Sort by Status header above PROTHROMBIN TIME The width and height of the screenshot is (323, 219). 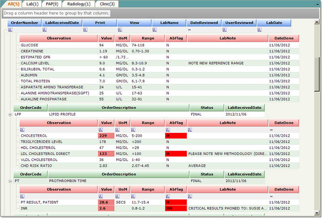click(x=207, y=174)
